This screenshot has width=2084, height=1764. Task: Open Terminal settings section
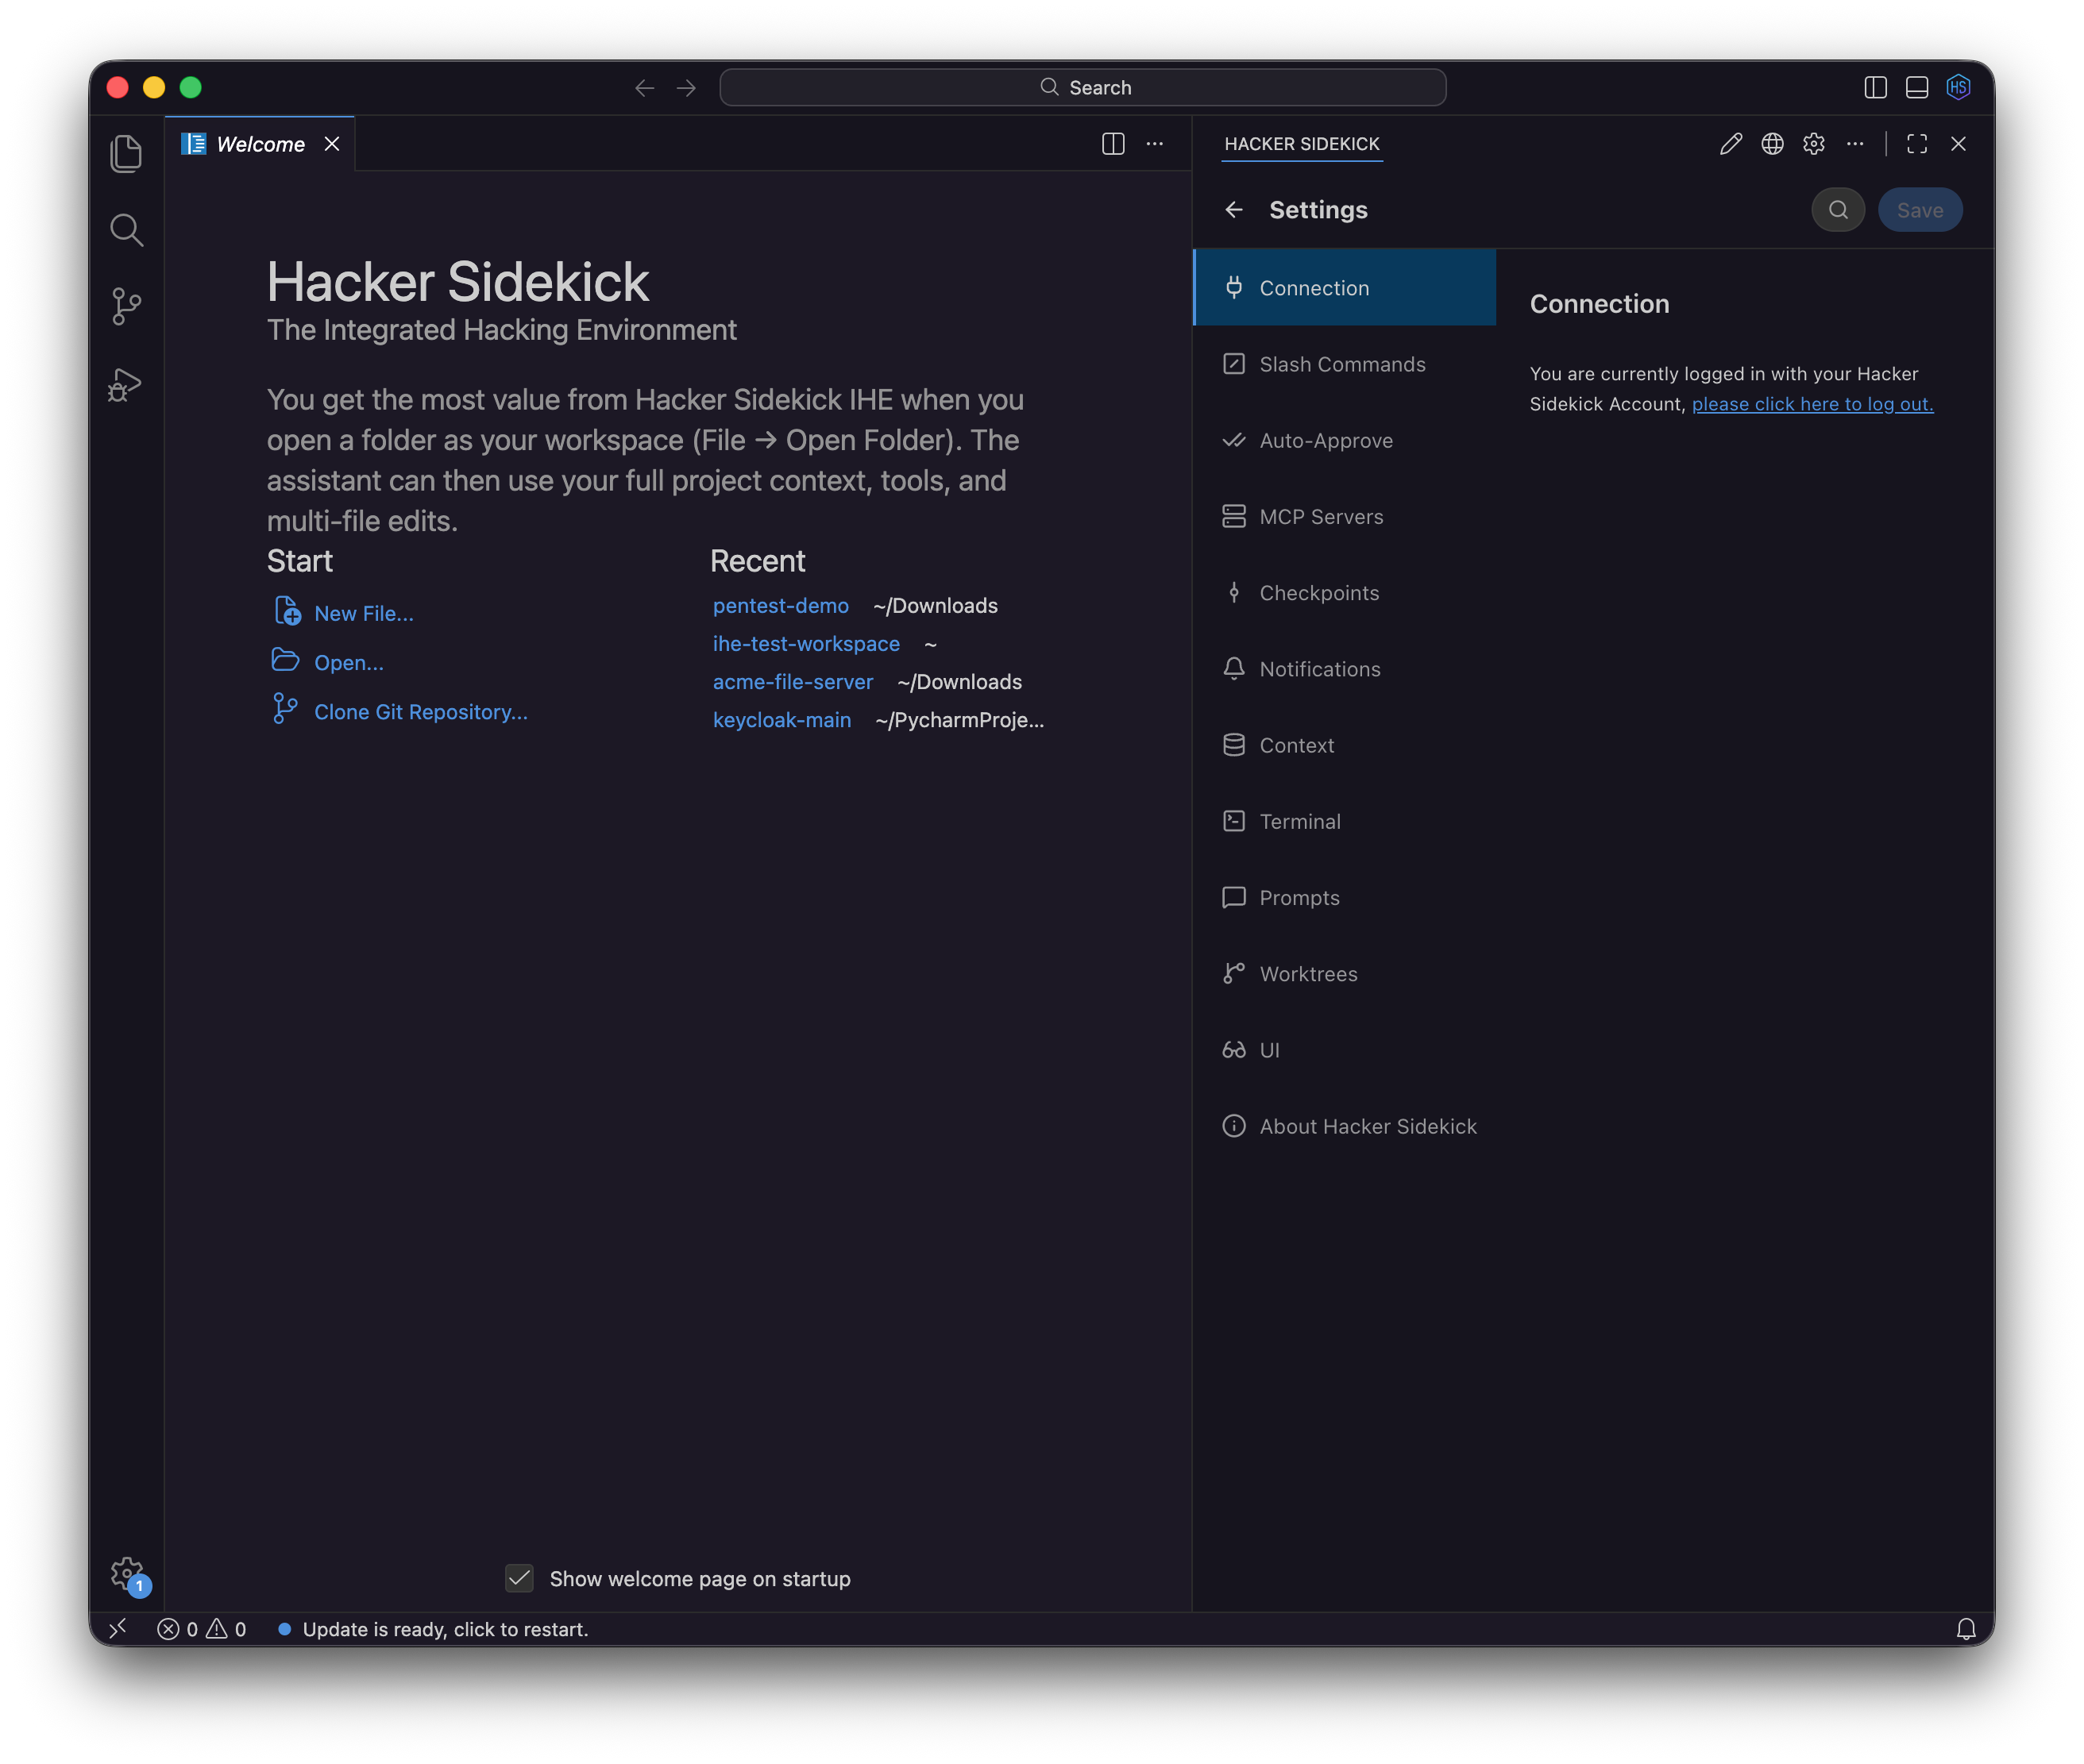(x=1345, y=821)
